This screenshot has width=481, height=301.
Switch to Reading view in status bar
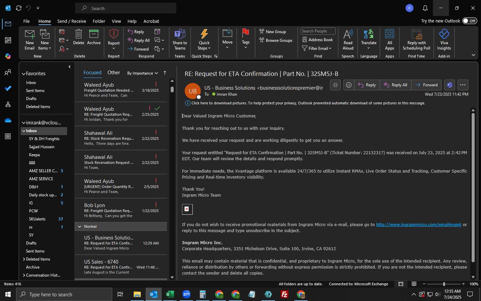coord(414,284)
